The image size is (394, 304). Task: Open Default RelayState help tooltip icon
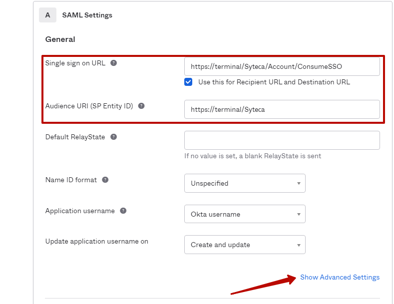[113, 137]
